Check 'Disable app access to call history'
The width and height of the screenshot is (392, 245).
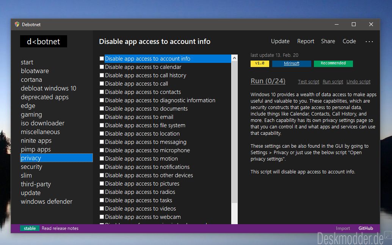(102, 75)
